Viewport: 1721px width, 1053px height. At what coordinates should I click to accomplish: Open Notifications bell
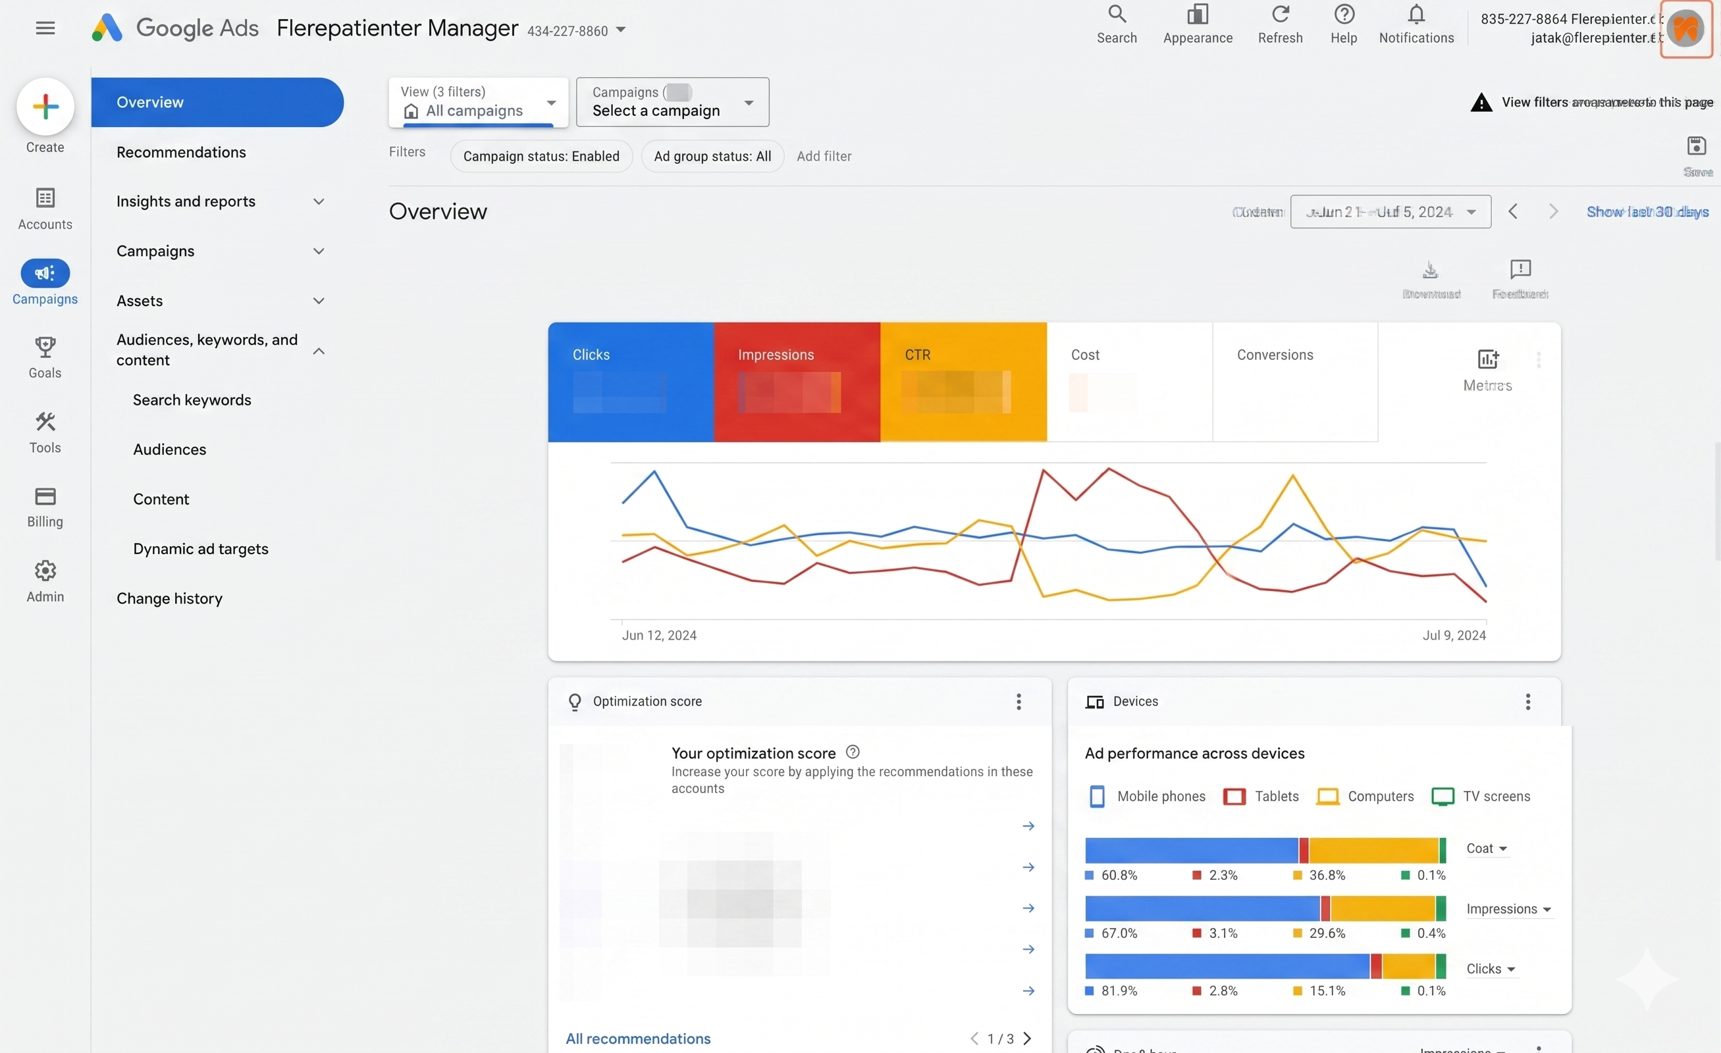point(1416,24)
